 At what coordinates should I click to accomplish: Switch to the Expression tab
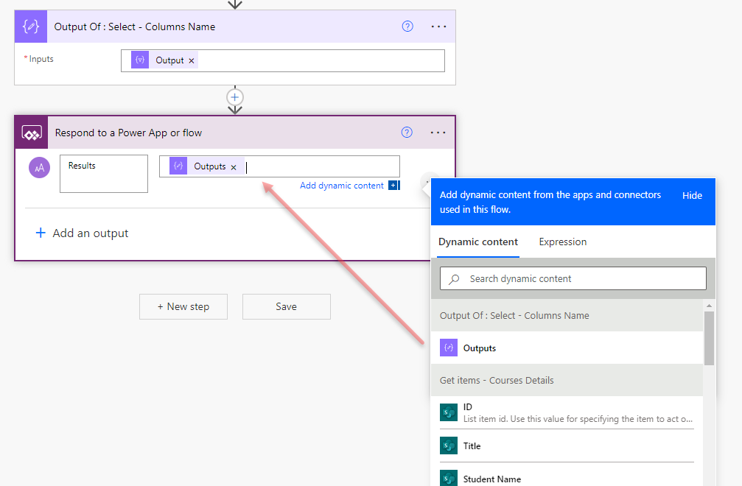click(562, 242)
